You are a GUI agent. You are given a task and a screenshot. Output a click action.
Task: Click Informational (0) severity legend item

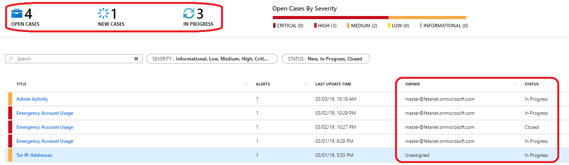(444, 26)
